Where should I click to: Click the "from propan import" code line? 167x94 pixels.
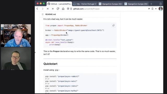[x=66, y=26]
